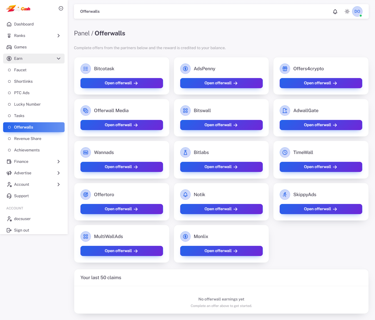
Task: Open the TimeWall offerwall button
Action: (x=321, y=167)
